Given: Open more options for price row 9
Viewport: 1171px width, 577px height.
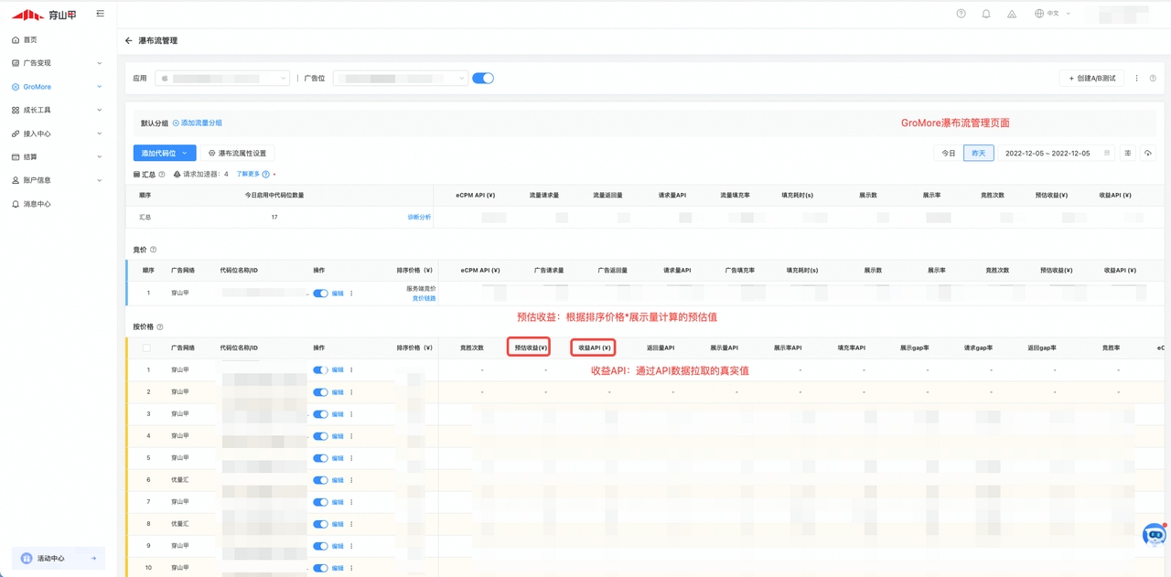Looking at the screenshot, I should pyautogui.click(x=351, y=546).
